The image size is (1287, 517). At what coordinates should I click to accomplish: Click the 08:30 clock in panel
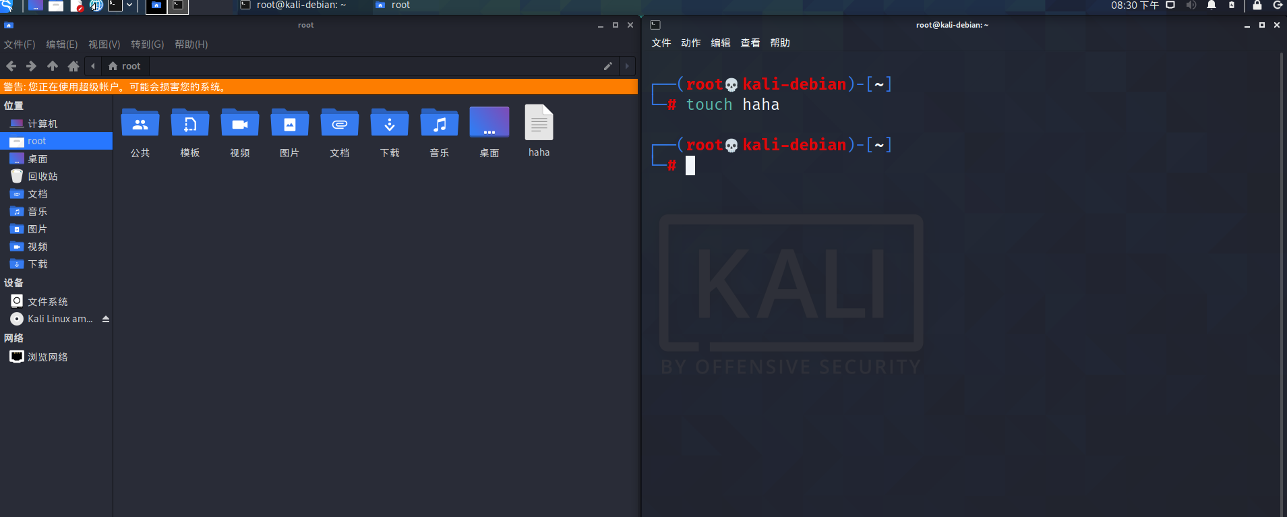[1135, 5]
